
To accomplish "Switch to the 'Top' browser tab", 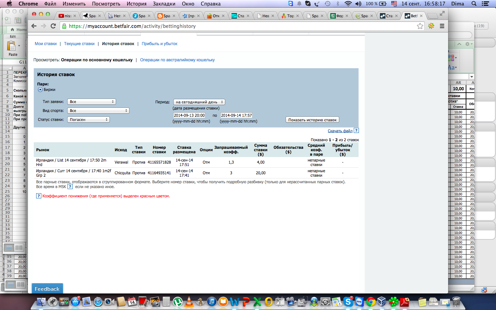I will (x=290, y=16).
